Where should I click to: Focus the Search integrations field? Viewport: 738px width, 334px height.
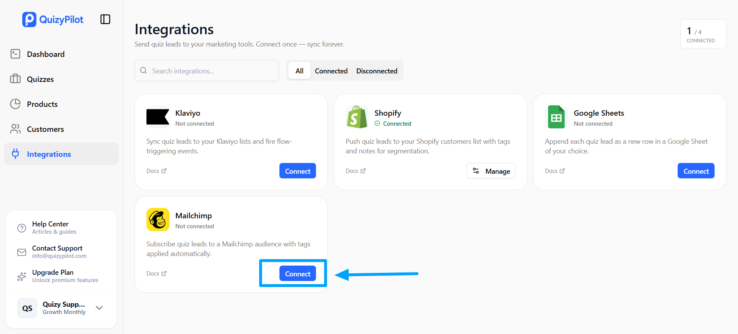pos(206,71)
